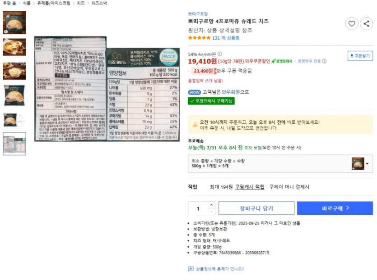
Task: Click the share icon
Action: click(366, 23)
